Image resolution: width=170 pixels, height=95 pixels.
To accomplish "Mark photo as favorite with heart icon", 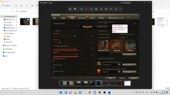I will tap(111, 9).
